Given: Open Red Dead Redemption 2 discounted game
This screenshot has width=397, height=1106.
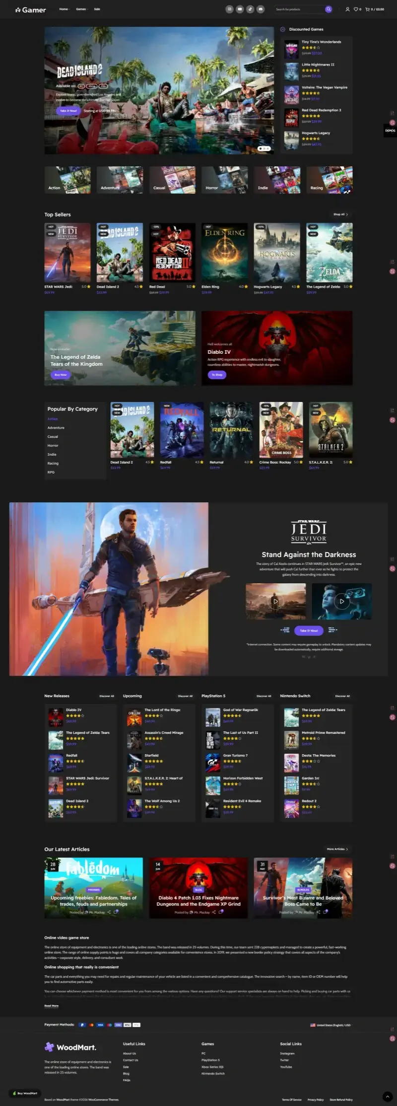Looking at the screenshot, I should pyautogui.click(x=322, y=110).
